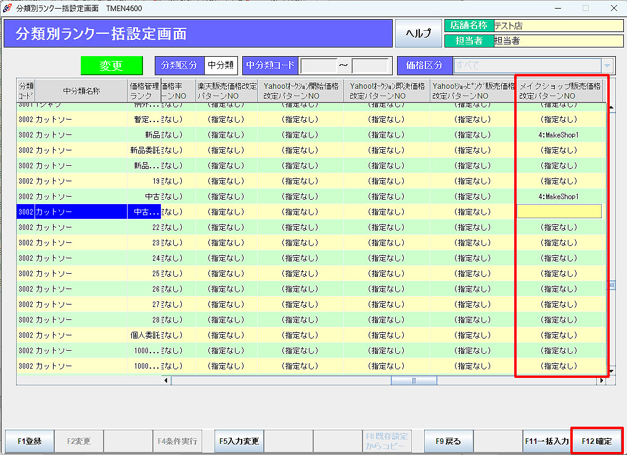This screenshot has height=455, width=627.
Task: Expand the 価格区分 dropdown arrow
Action: pyautogui.click(x=607, y=65)
